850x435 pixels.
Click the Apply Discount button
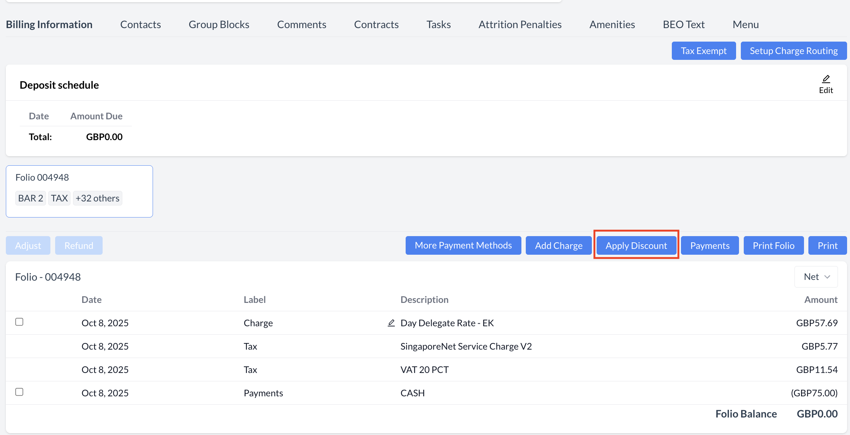point(636,246)
